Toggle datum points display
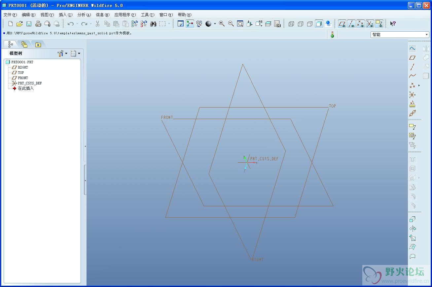Screen dimensions: 432x287 (361, 24)
